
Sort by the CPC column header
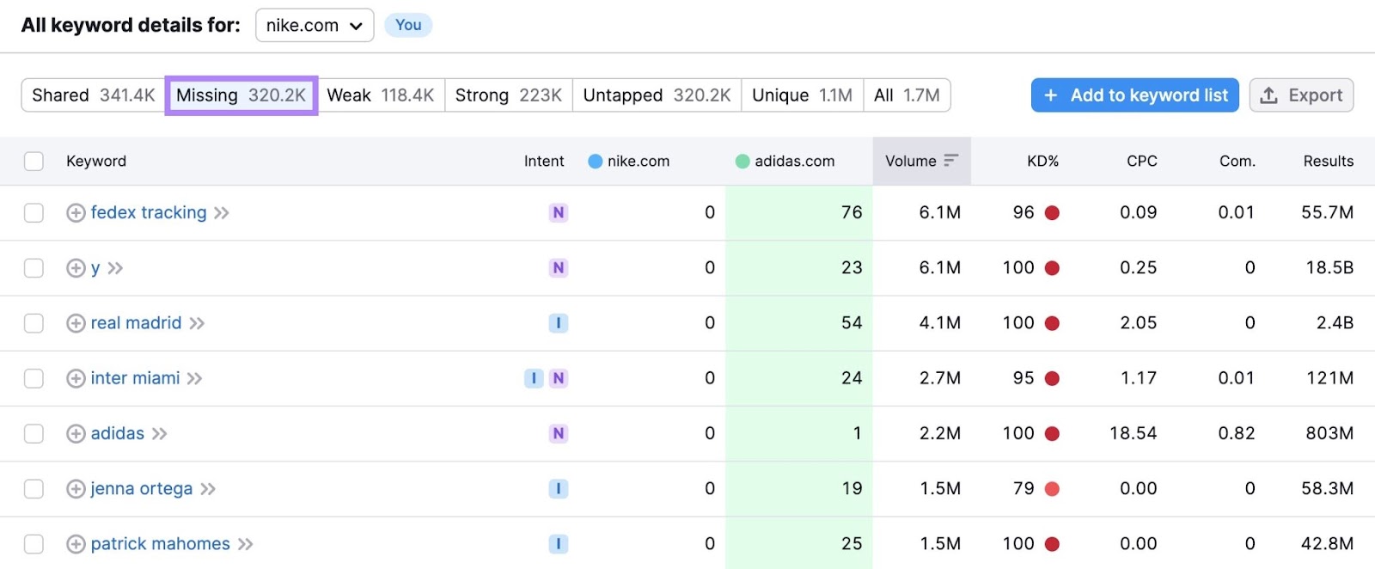click(x=1142, y=162)
